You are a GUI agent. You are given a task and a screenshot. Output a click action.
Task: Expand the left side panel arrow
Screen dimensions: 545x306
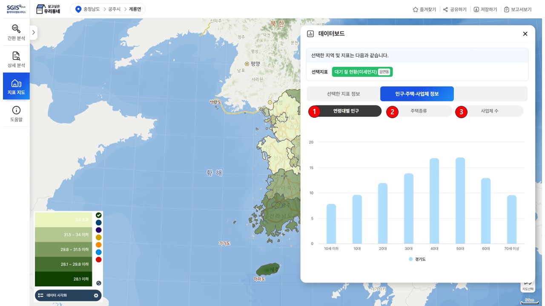34,32
